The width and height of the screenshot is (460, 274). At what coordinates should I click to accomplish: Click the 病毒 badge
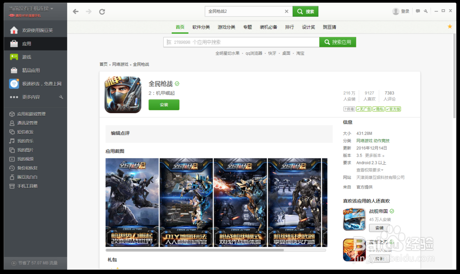click(349, 109)
